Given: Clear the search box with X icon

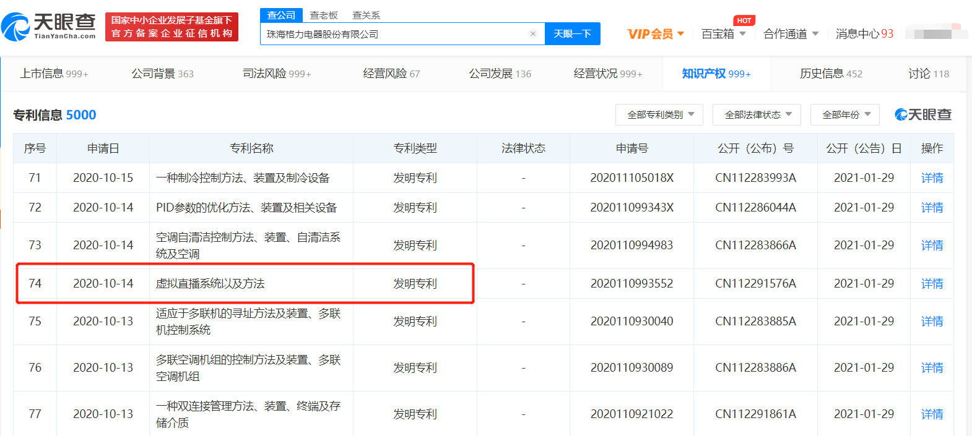Looking at the screenshot, I should pos(532,34).
